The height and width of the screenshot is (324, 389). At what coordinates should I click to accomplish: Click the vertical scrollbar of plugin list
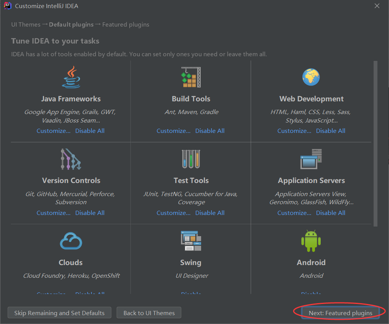[375, 144]
